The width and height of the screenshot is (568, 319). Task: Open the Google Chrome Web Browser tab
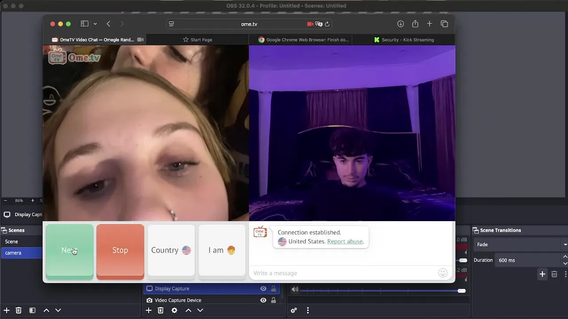point(300,39)
